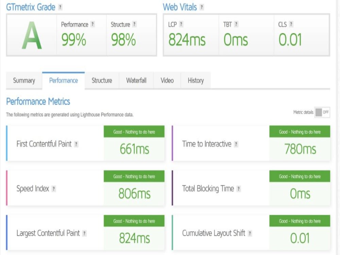Select the Performance tab
The width and height of the screenshot is (340, 255).
point(64,81)
